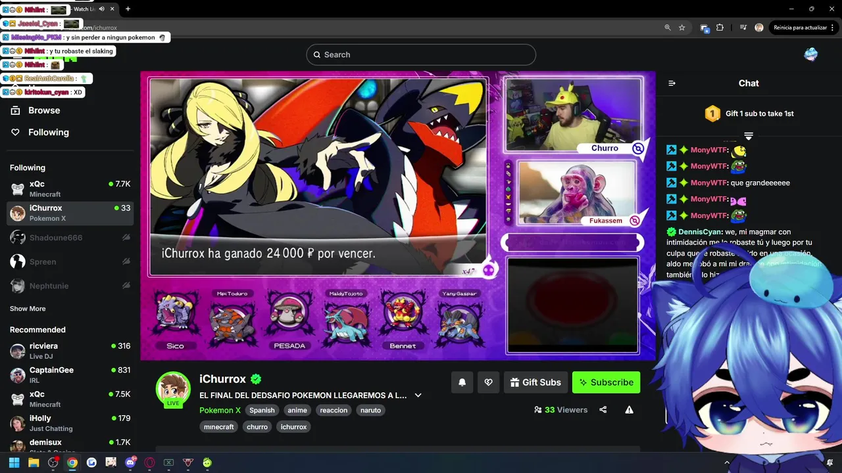
Task: Click the Spanish tag
Action: 262,410
